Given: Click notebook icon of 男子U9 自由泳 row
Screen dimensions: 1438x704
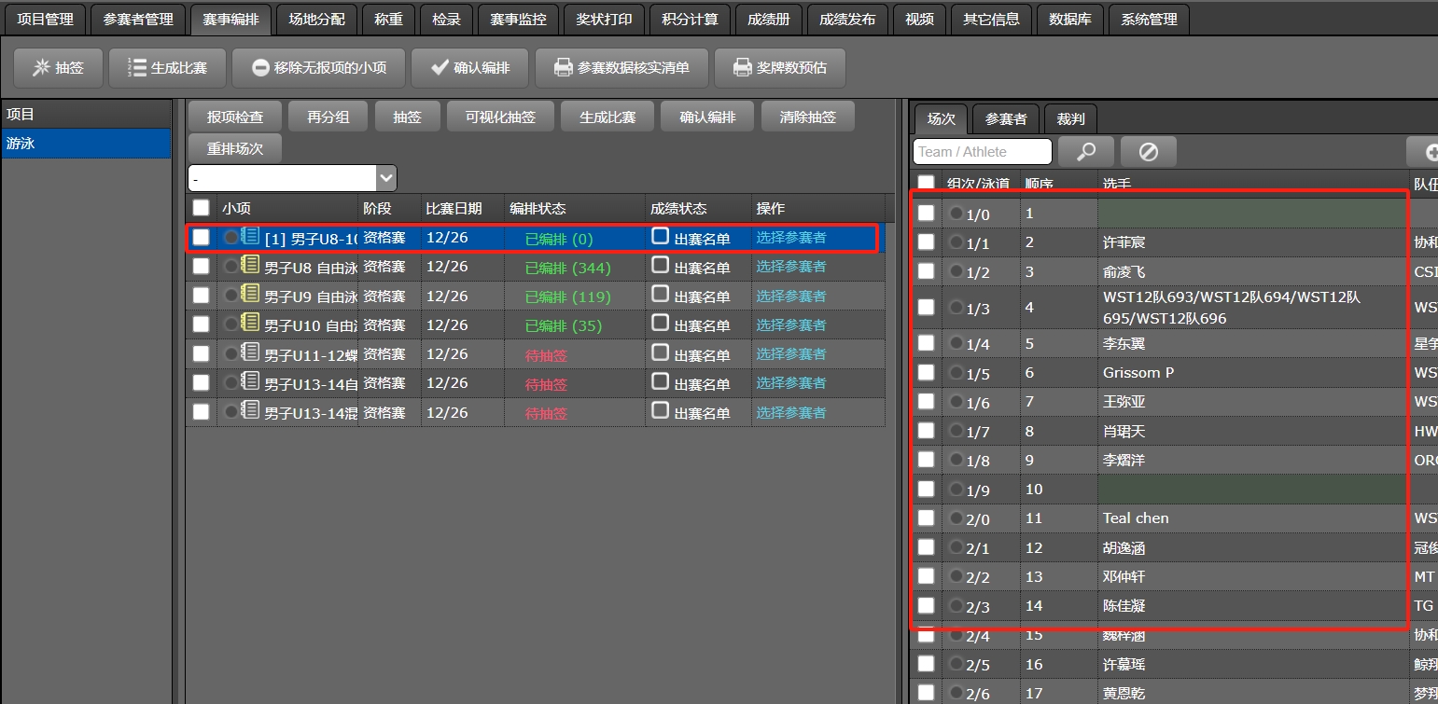Looking at the screenshot, I should click(250, 295).
